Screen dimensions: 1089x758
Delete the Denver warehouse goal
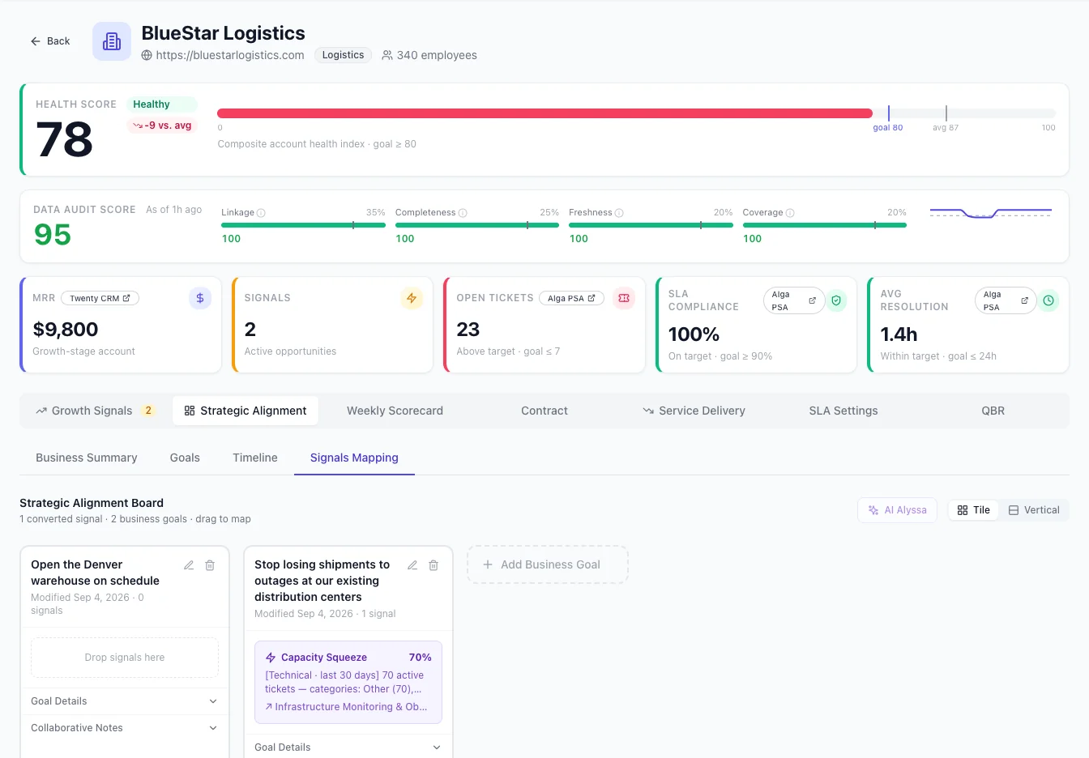pyautogui.click(x=210, y=565)
